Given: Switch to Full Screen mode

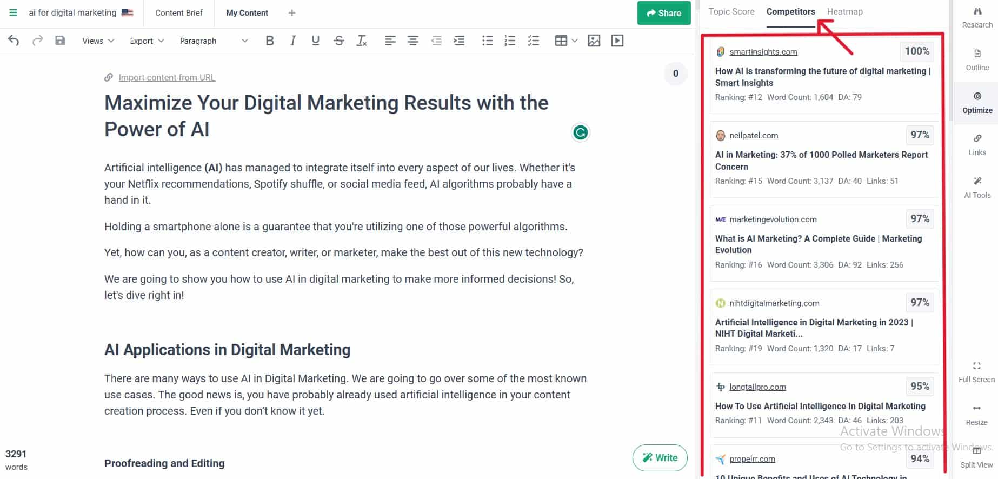Looking at the screenshot, I should pos(976,372).
